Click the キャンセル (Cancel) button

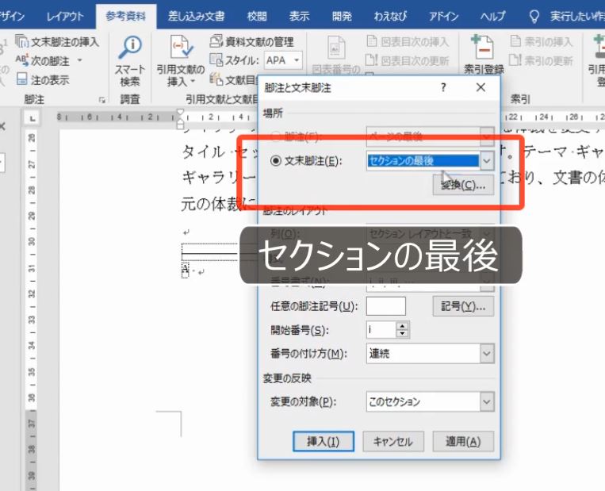pyautogui.click(x=393, y=441)
